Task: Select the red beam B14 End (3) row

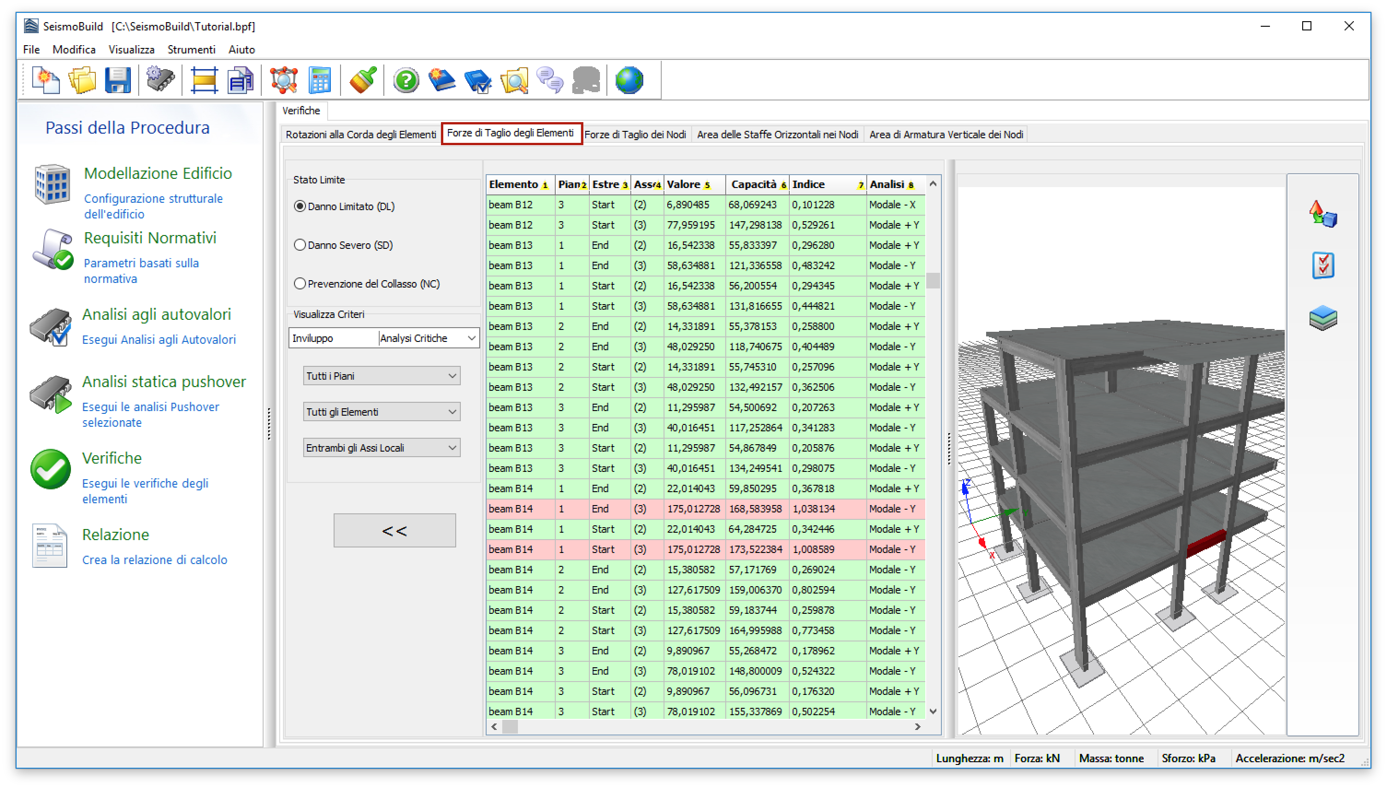Action: point(704,509)
